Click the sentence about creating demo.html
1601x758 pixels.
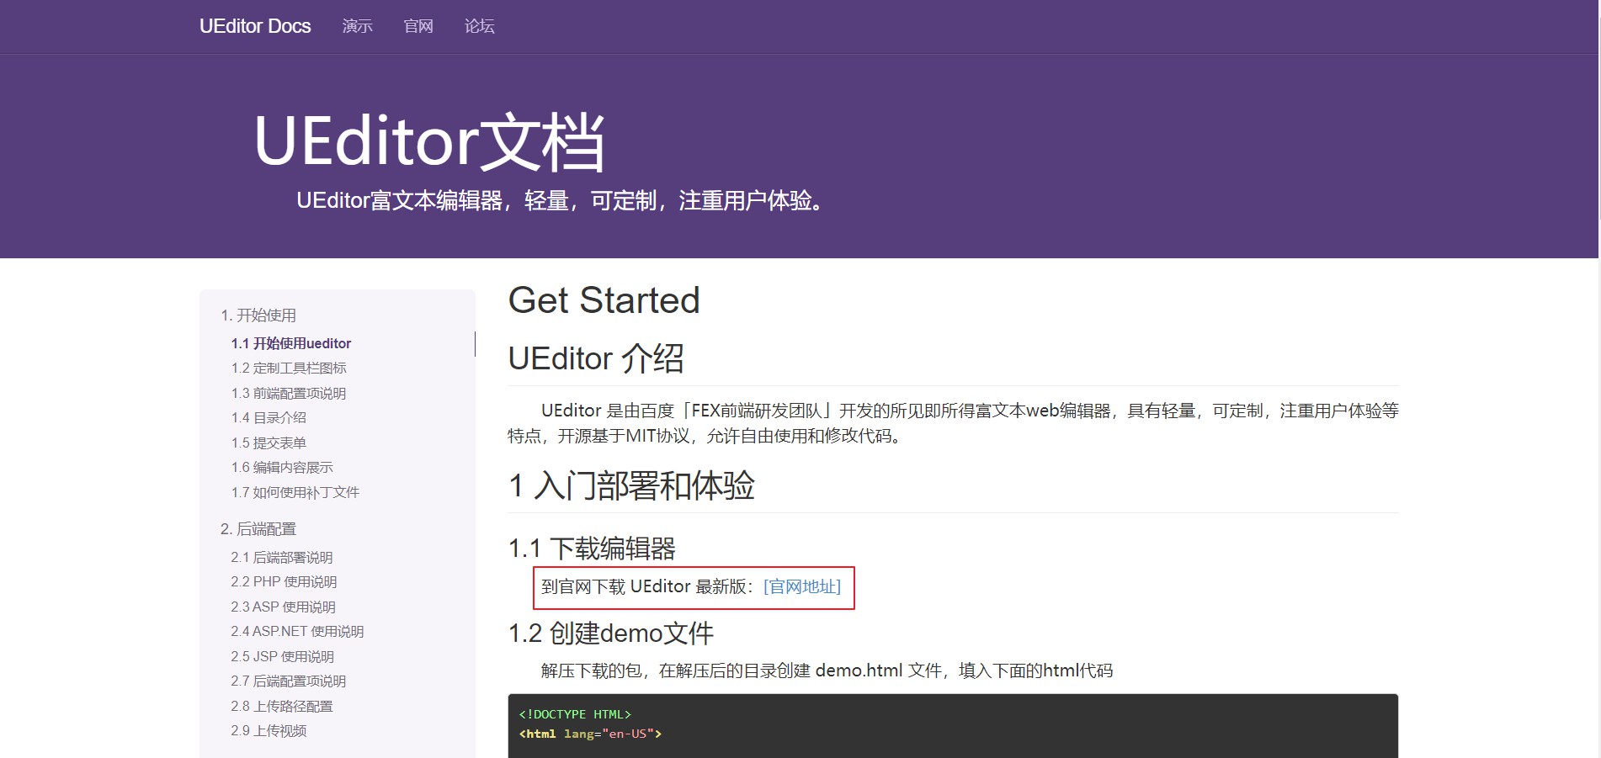pos(827,671)
